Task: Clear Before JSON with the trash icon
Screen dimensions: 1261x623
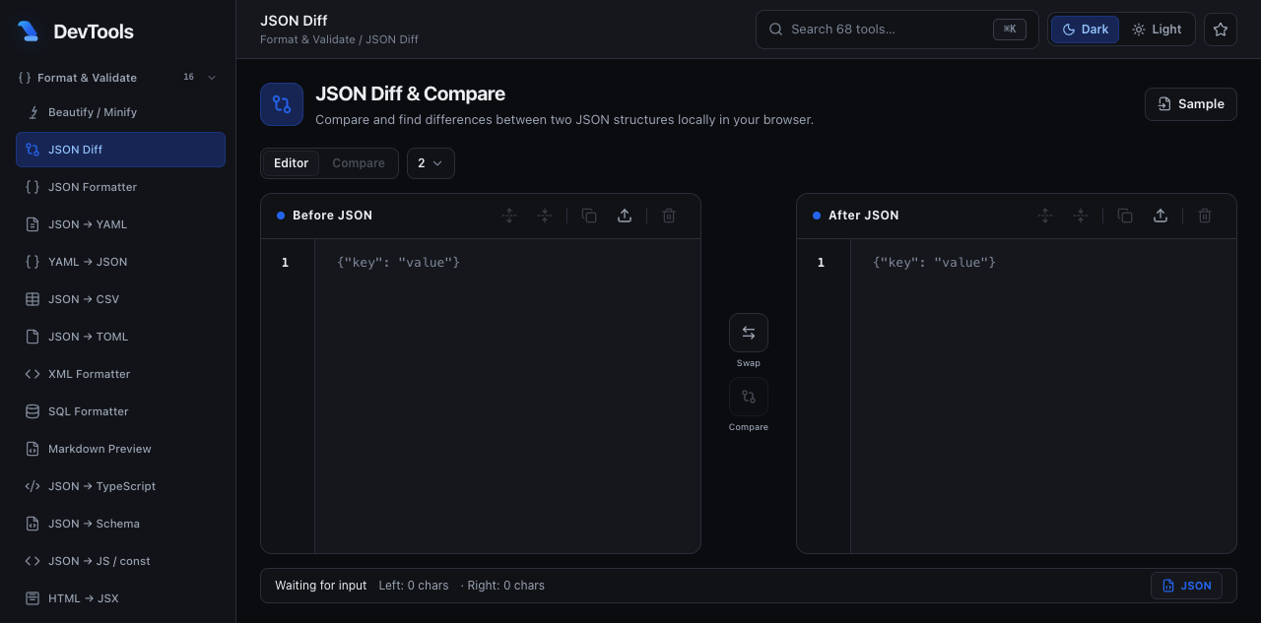Action: [669, 216]
